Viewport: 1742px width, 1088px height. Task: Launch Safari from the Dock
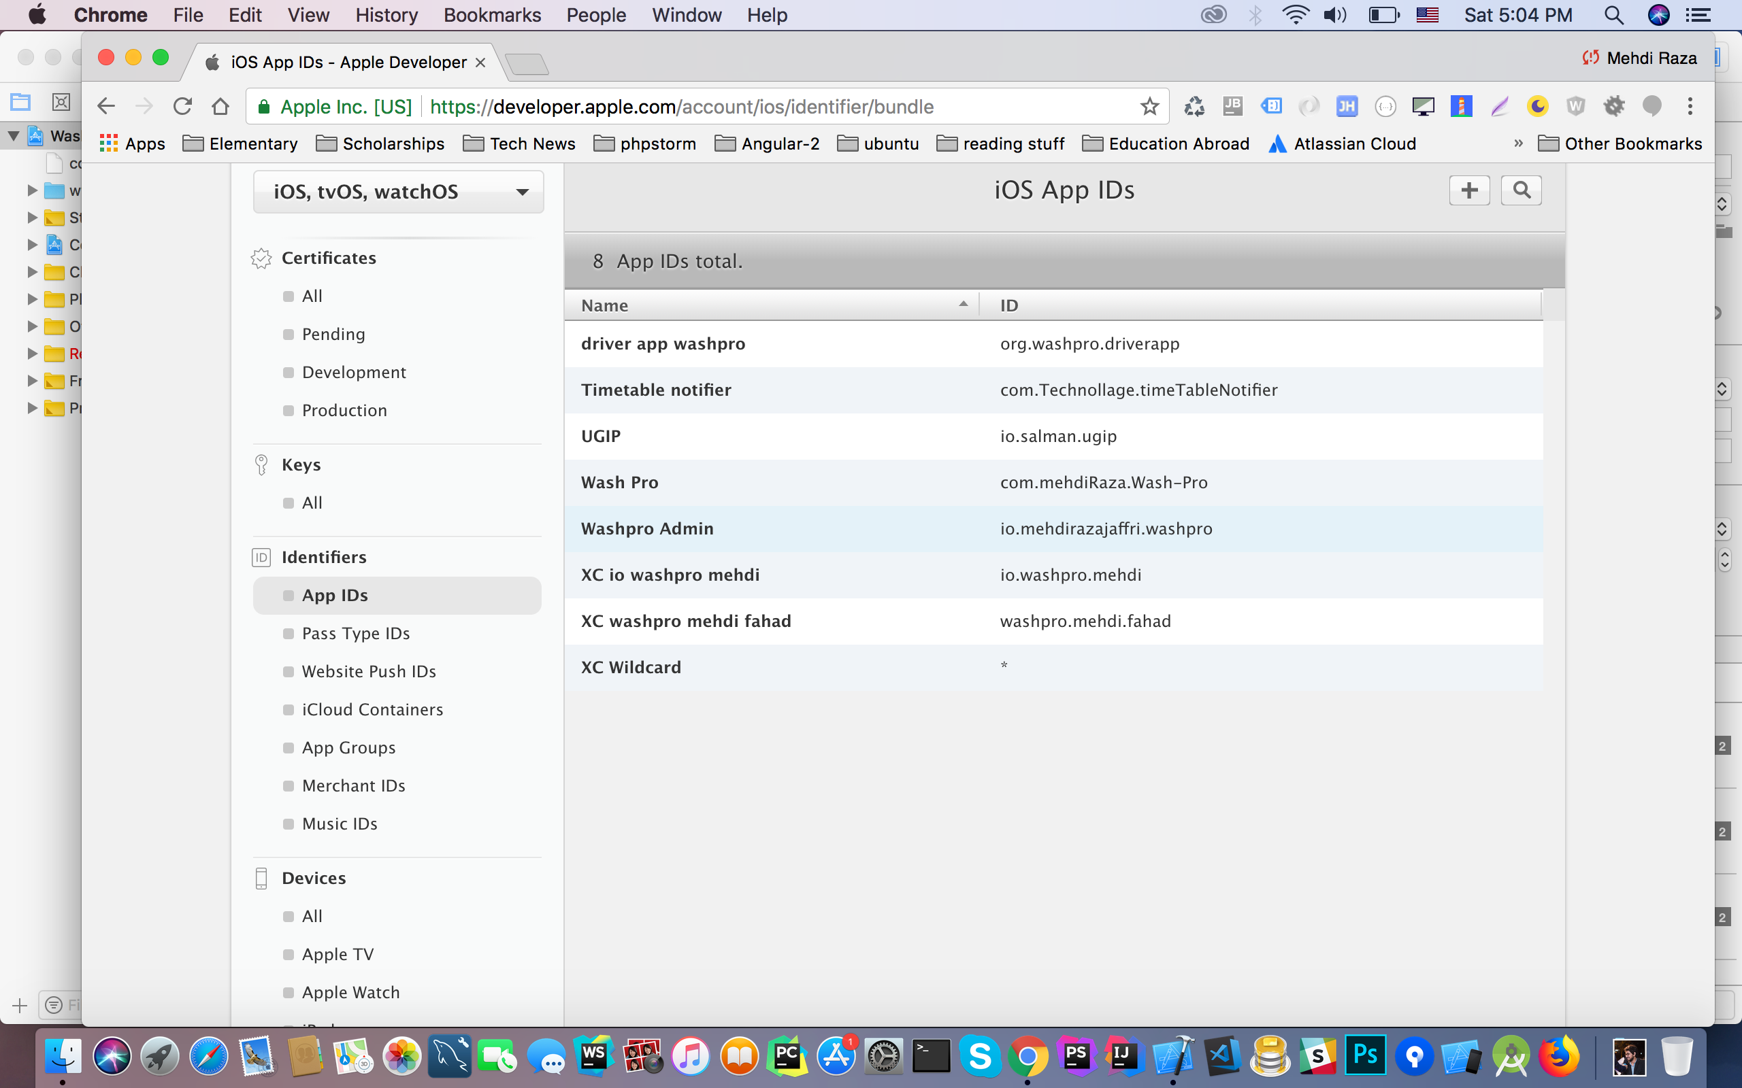(x=208, y=1056)
